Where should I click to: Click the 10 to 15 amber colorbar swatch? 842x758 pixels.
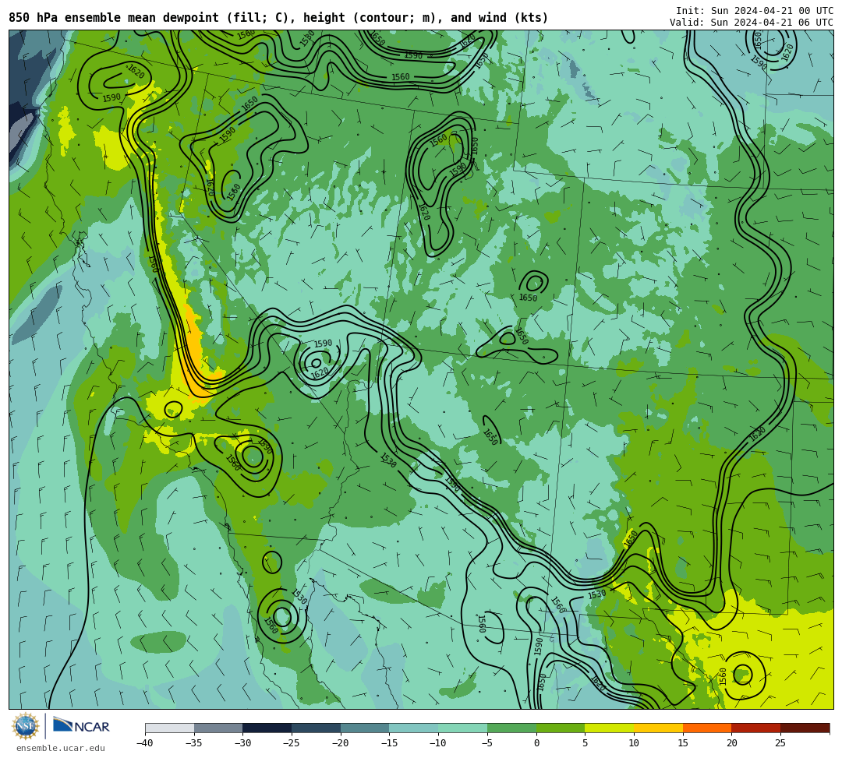658,728
